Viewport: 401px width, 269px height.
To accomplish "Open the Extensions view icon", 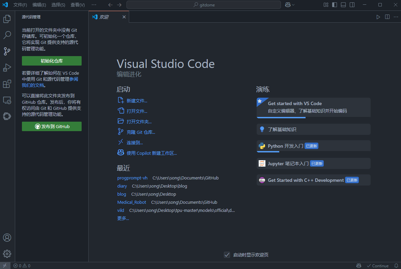I will click(7, 84).
